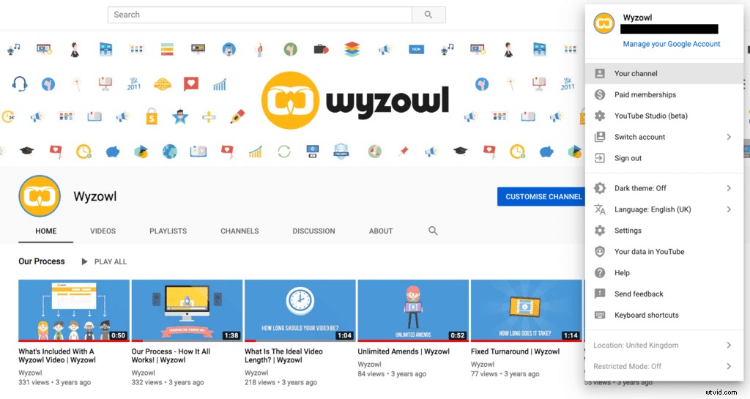Image resolution: width=750 pixels, height=399 pixels.
Task: Click the Paid memberships dollar icon
Action: click(600, 94)
